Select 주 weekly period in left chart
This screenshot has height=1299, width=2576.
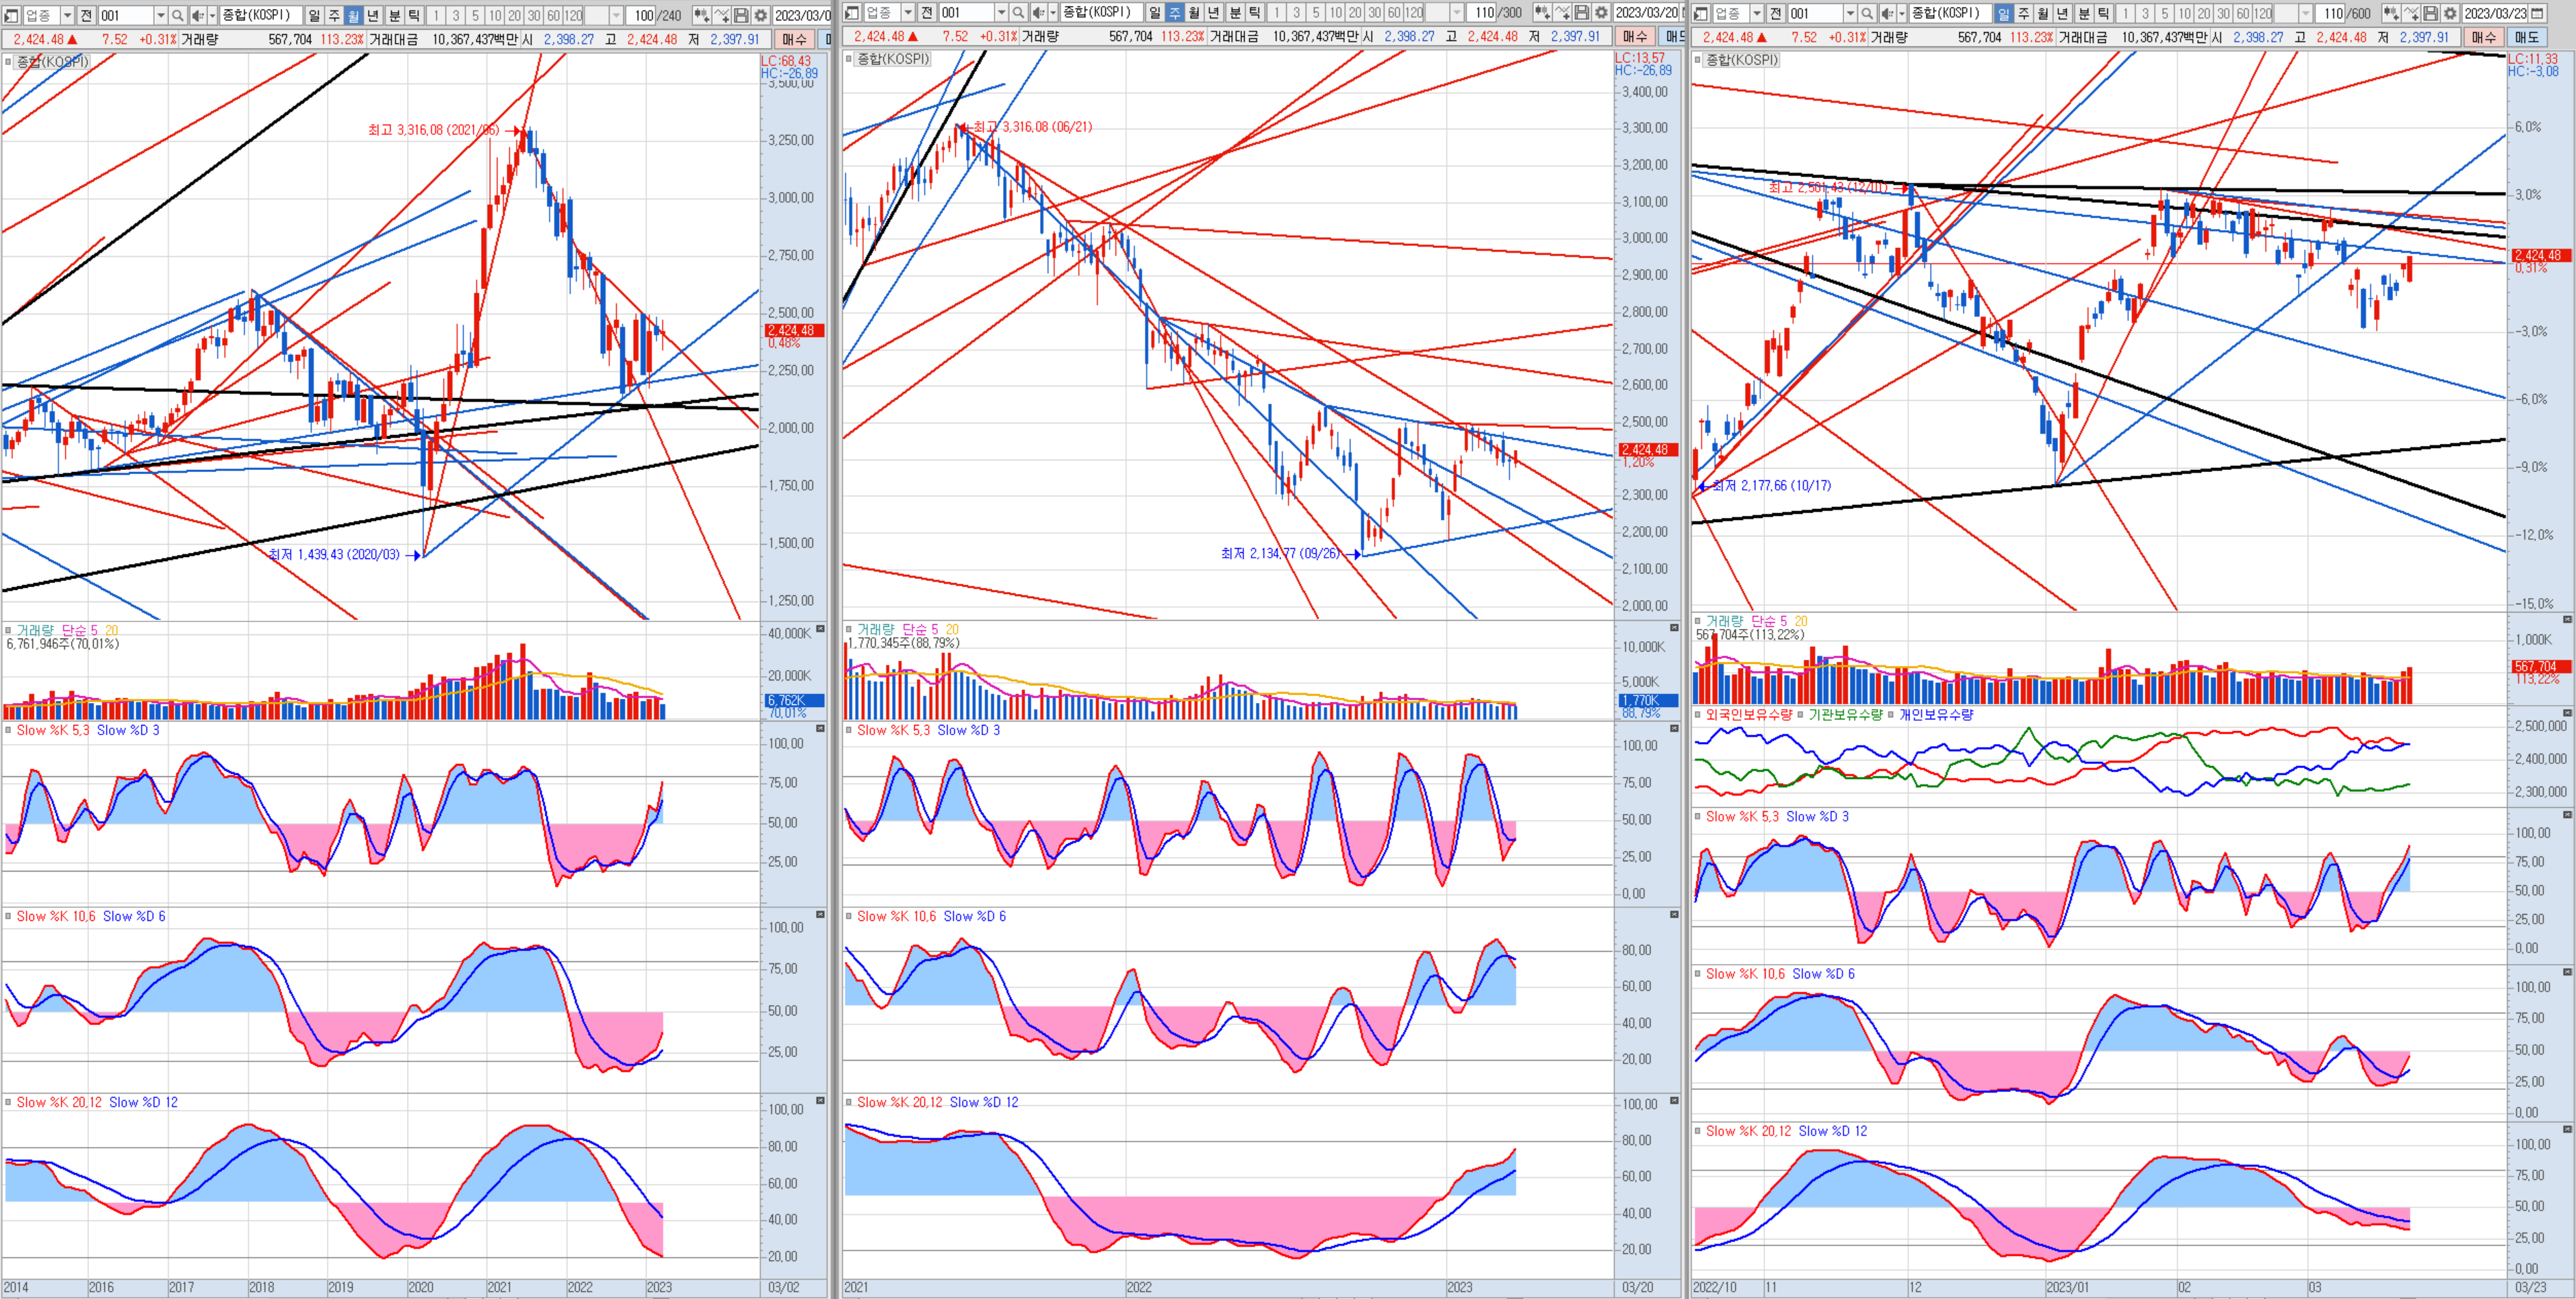pyautogui.click(x=334, y=15)
